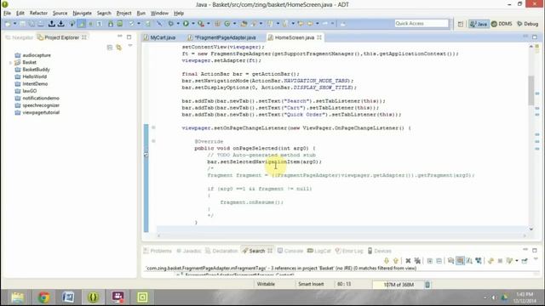
Task: Open the Project Explorer view menu arrow
Action: pos(130,46)
